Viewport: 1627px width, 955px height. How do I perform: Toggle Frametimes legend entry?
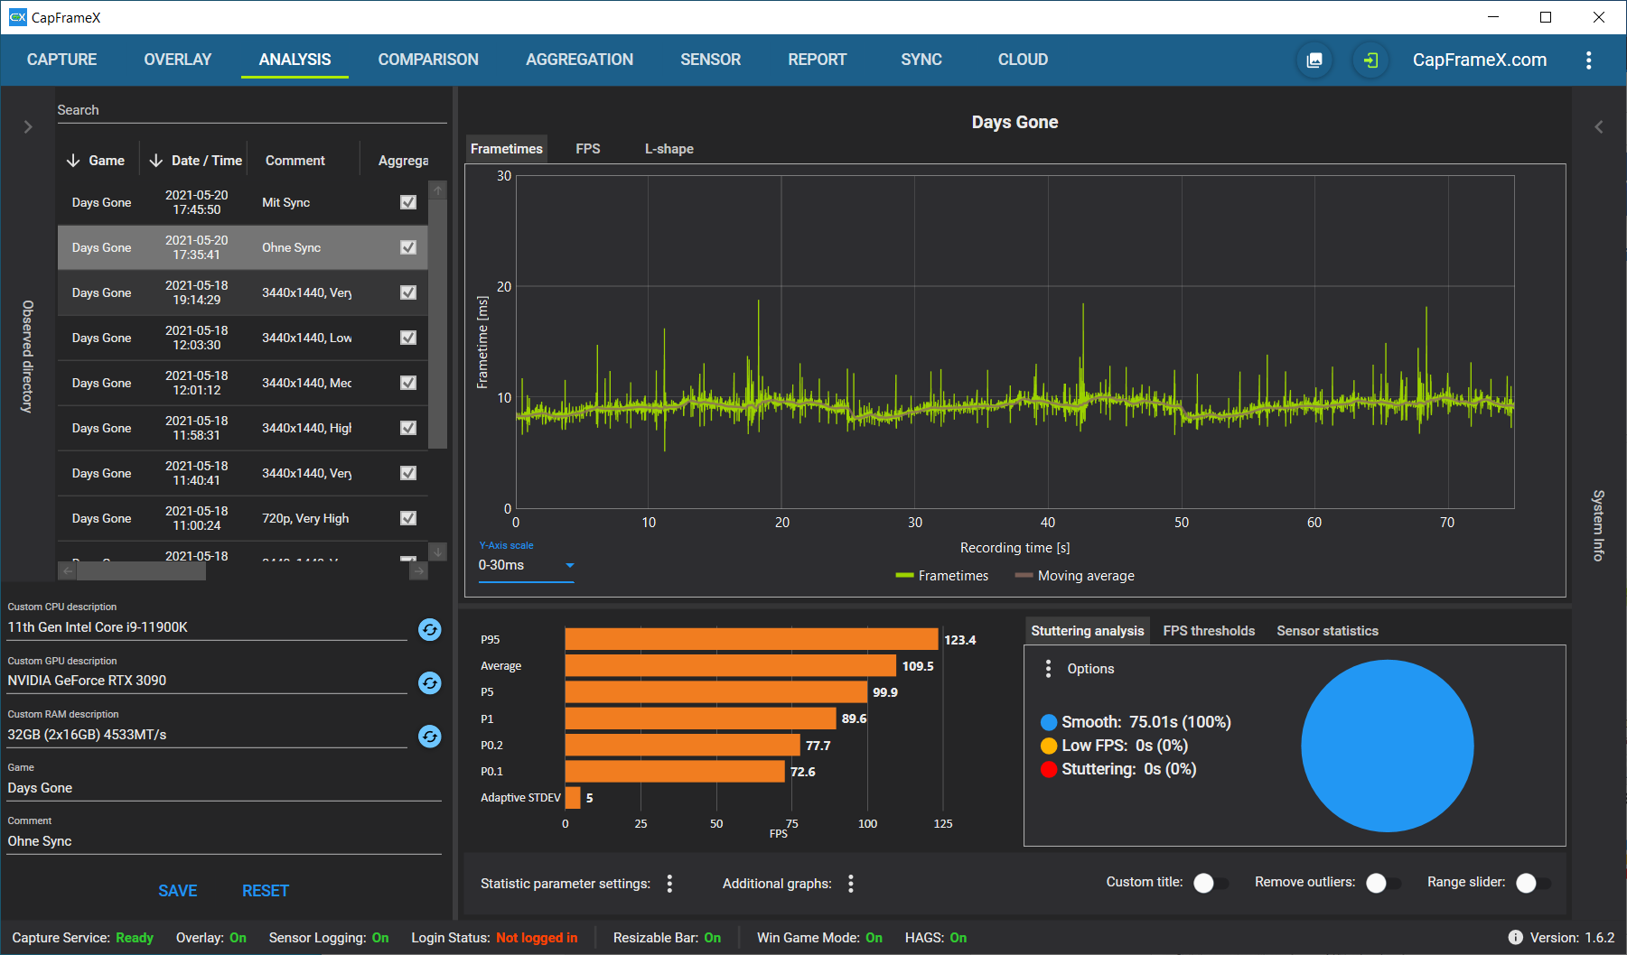(x=942, y=576)
